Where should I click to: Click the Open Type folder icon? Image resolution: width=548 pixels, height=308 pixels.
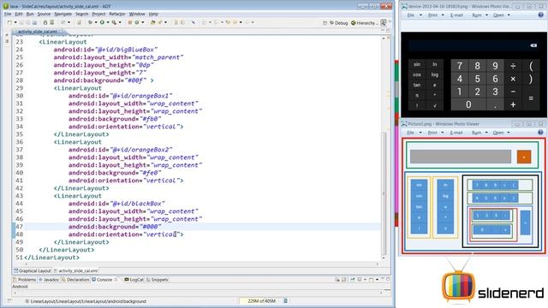tap(152, 23)
